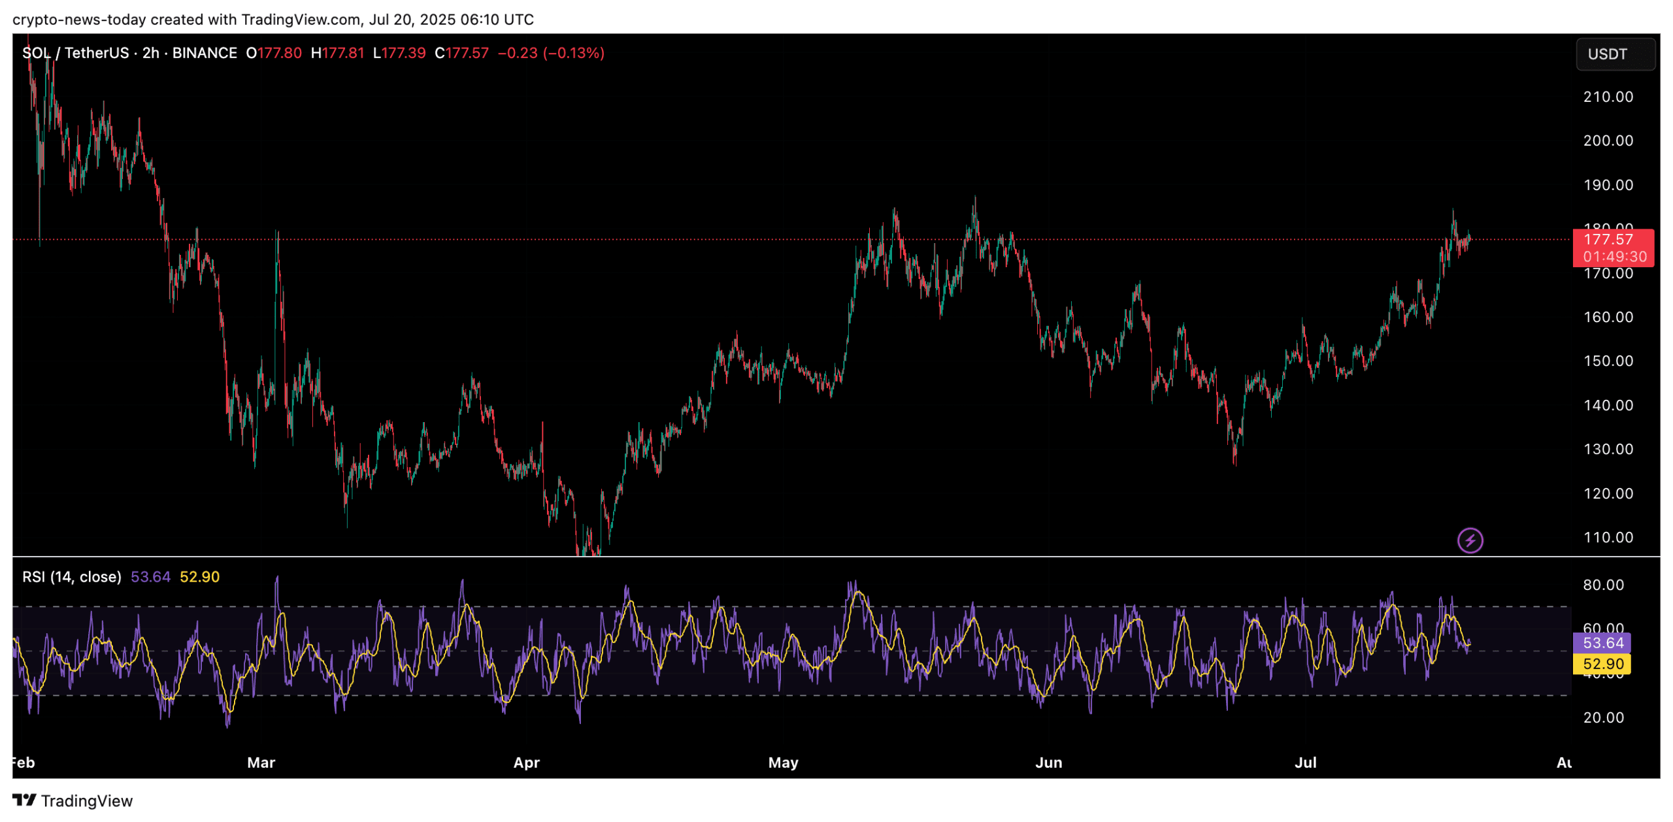
Task: Click the Mar label on time axis
Action: coord(261,763)
